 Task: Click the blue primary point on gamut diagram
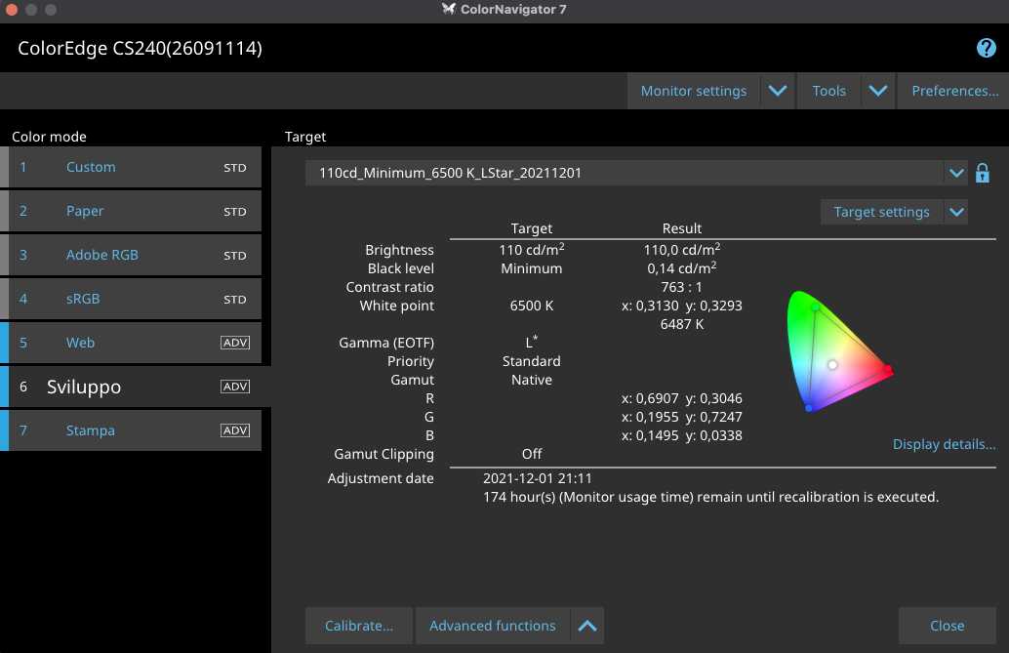(809, 408)
